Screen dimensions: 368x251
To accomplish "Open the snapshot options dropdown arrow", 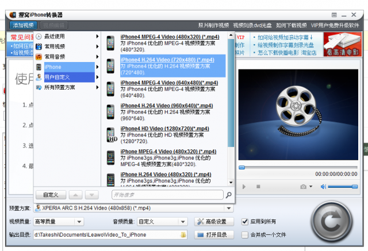I will 310,187.
